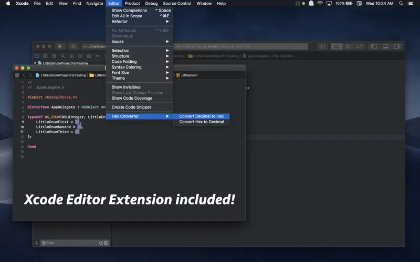Open the Navigate menu
The image size is (420, 262).
click(94, 4)
